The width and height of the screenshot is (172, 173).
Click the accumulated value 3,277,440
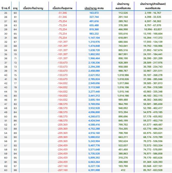94,92
